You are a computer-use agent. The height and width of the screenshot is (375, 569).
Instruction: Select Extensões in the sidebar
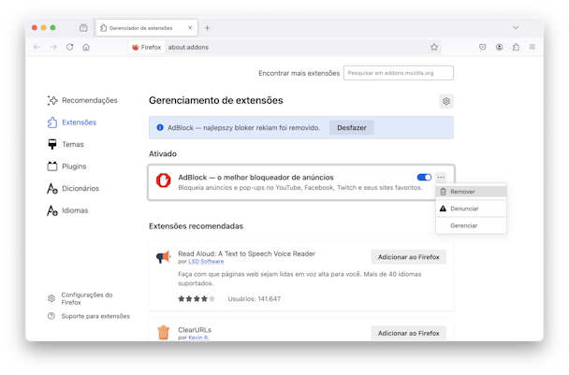coord(72,123)
